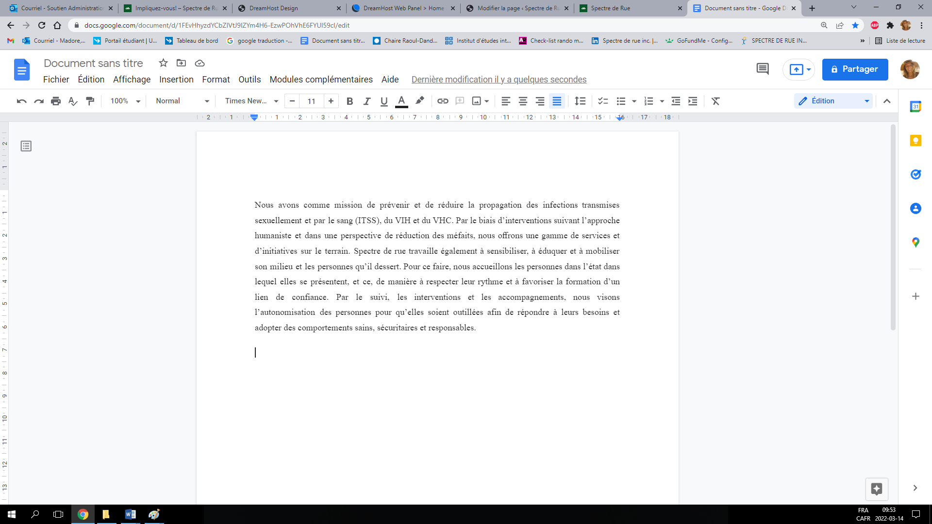Print the document with printer icon
This screenshot has height=524, width=932.
pyautogui.click(x=56, y=101)
